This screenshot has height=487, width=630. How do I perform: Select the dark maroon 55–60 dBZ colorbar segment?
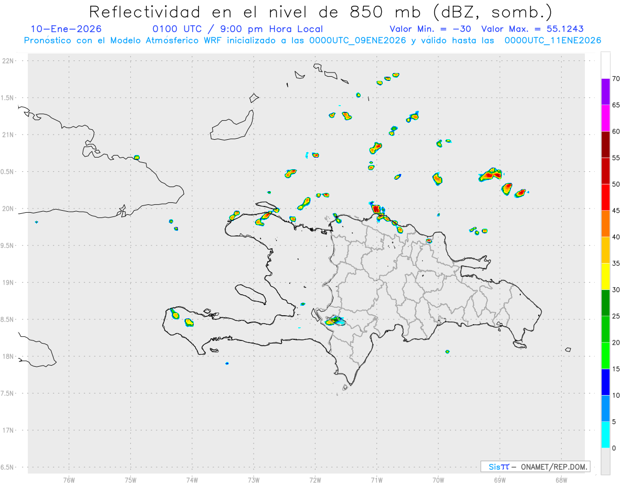click(x=605, y=144)
